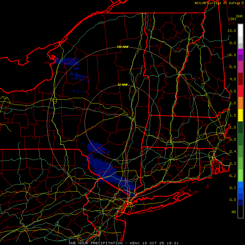Click the white top legend swatch

click(240, 30)
